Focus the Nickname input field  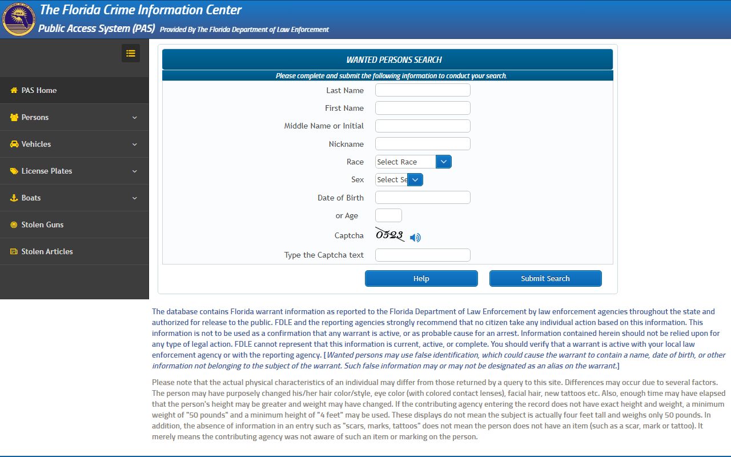[x=423, y=144]
